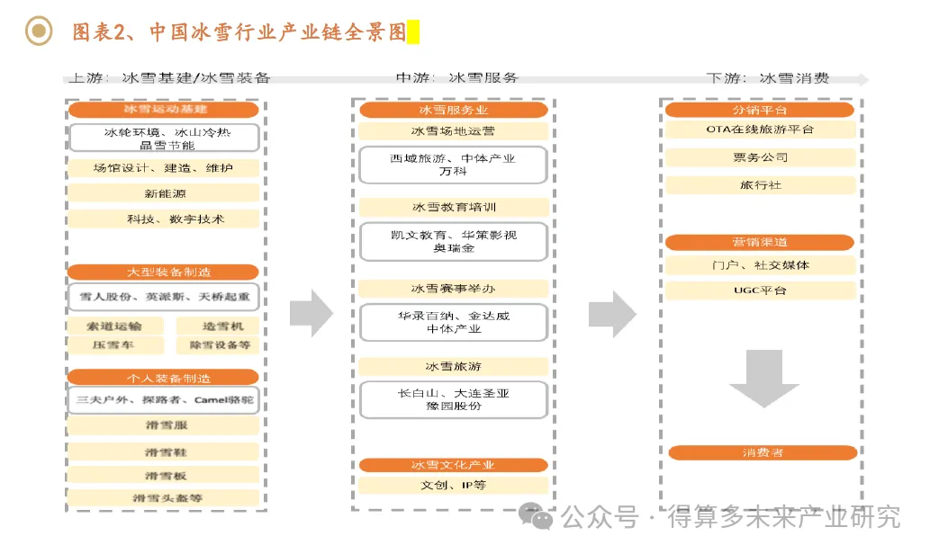The width and height of the screenshot is (930, 554).
Task: Choose the OTA在线旅游平台 box
Action: (760, 130)
